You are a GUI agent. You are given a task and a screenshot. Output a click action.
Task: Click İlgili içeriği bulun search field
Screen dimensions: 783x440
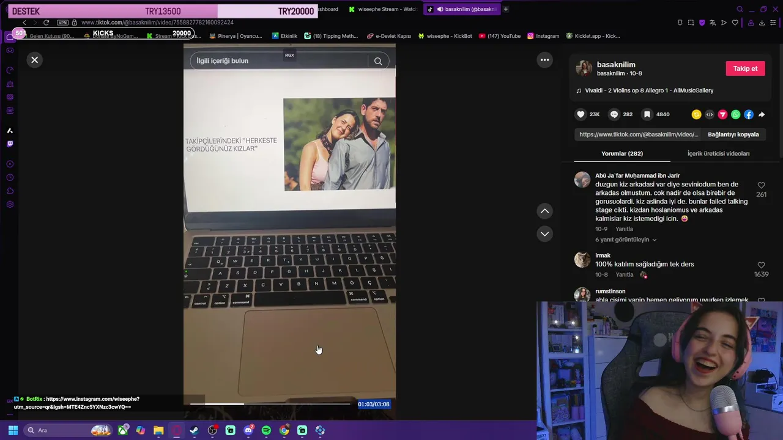click(x=280, y=61)
